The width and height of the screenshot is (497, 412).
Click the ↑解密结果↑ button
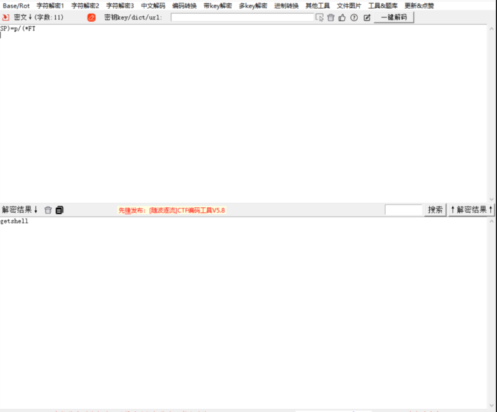click(473, 210)
